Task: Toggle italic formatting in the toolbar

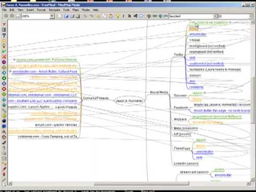Action: [x=124, y=16]
